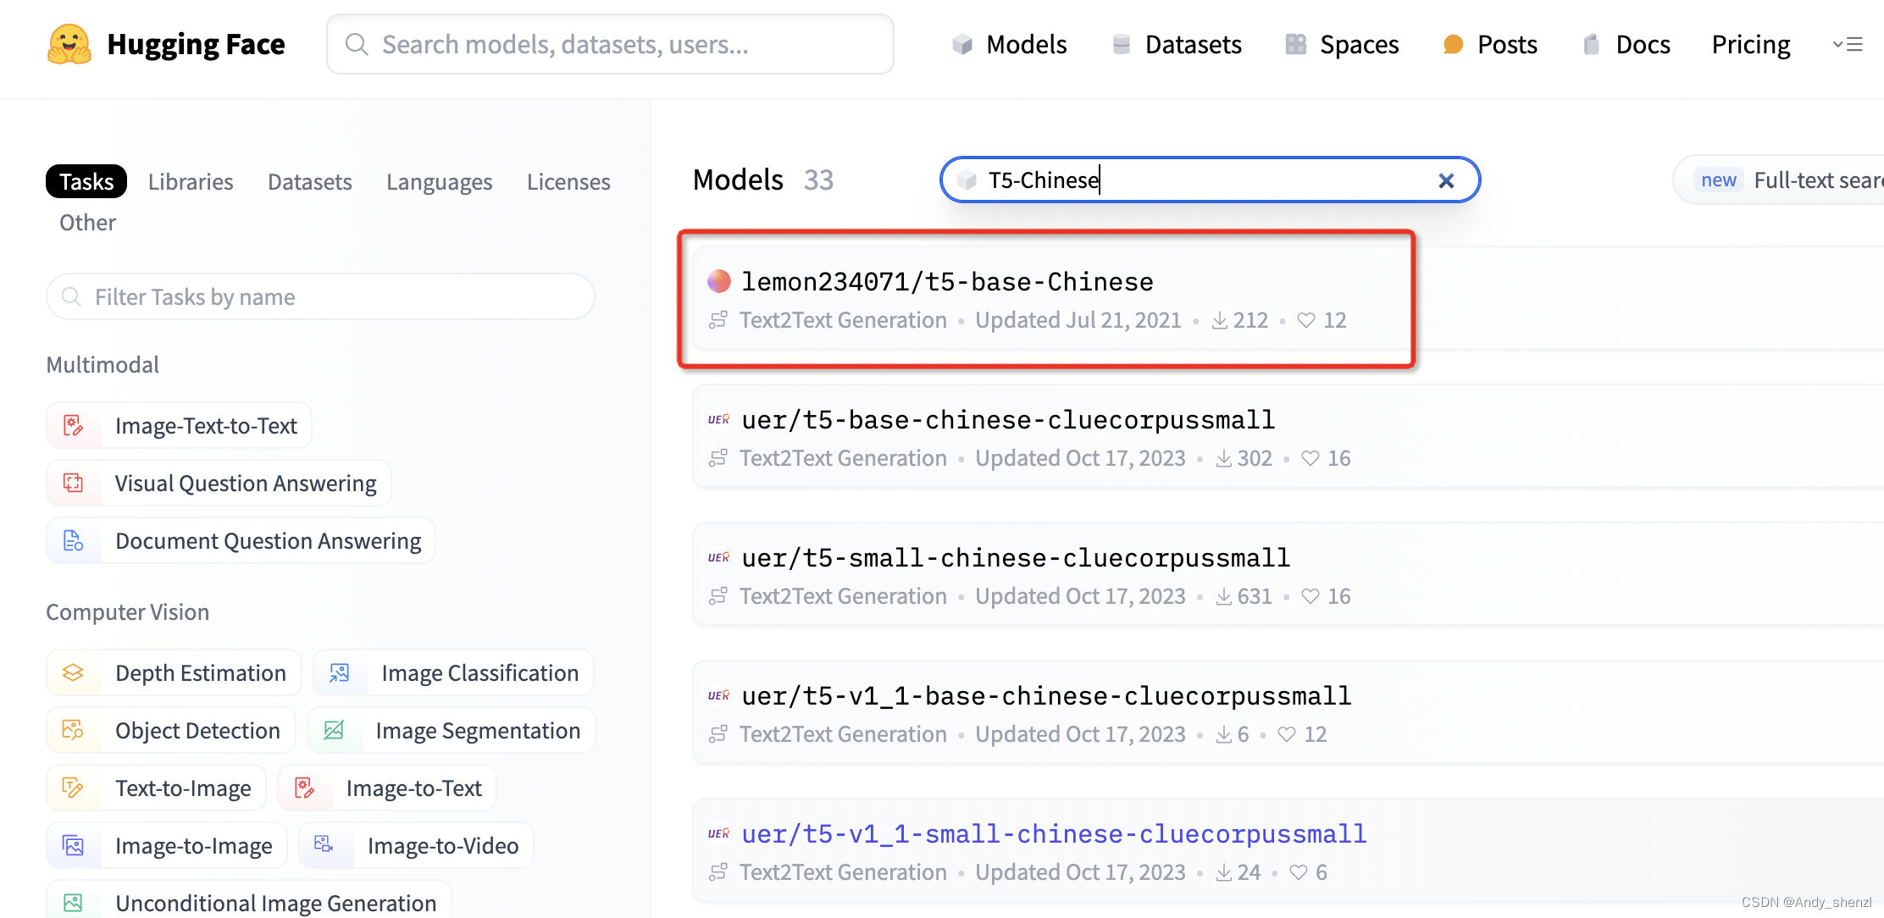Filter by Image Classification task
The height and width of the screenshot is (918, 1884).
453,672
